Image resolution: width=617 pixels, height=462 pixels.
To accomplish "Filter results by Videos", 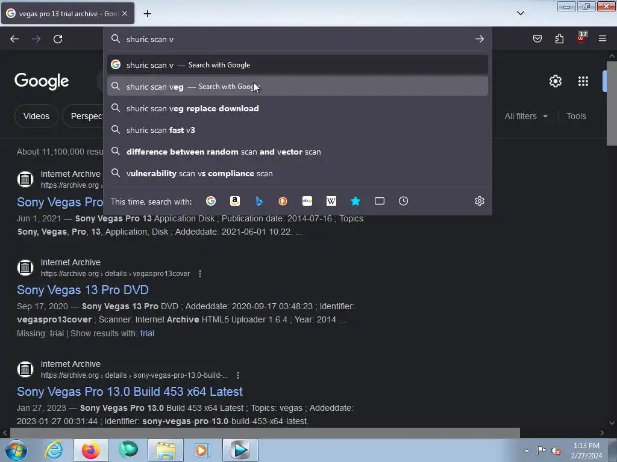I will (x=36, y=116).
